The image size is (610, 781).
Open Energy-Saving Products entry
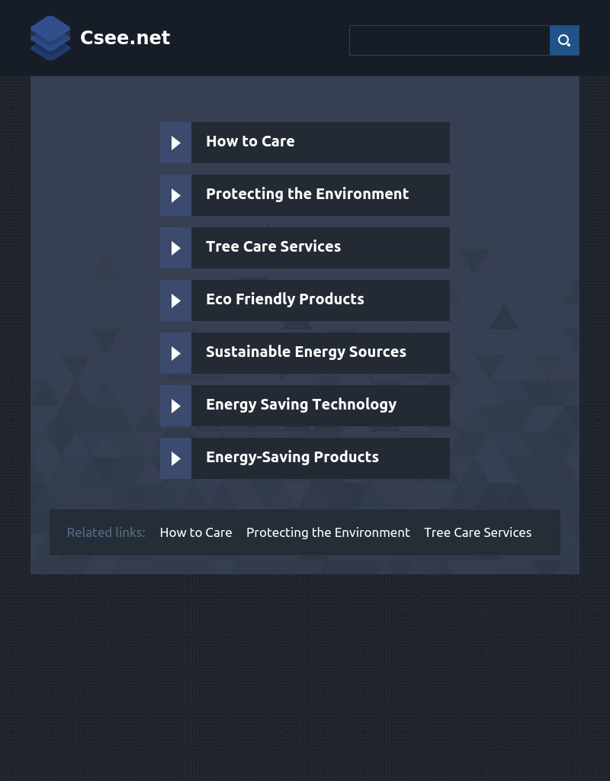292,458
